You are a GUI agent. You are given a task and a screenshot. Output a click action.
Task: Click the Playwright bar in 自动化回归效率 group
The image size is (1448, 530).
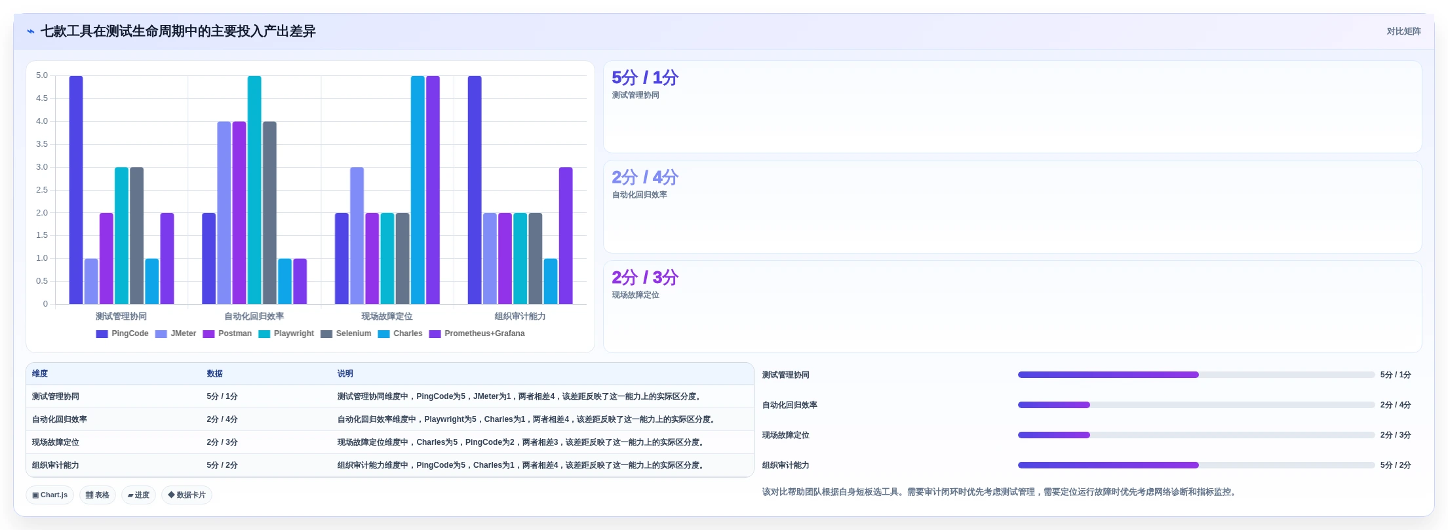click(x=254, y=190)
